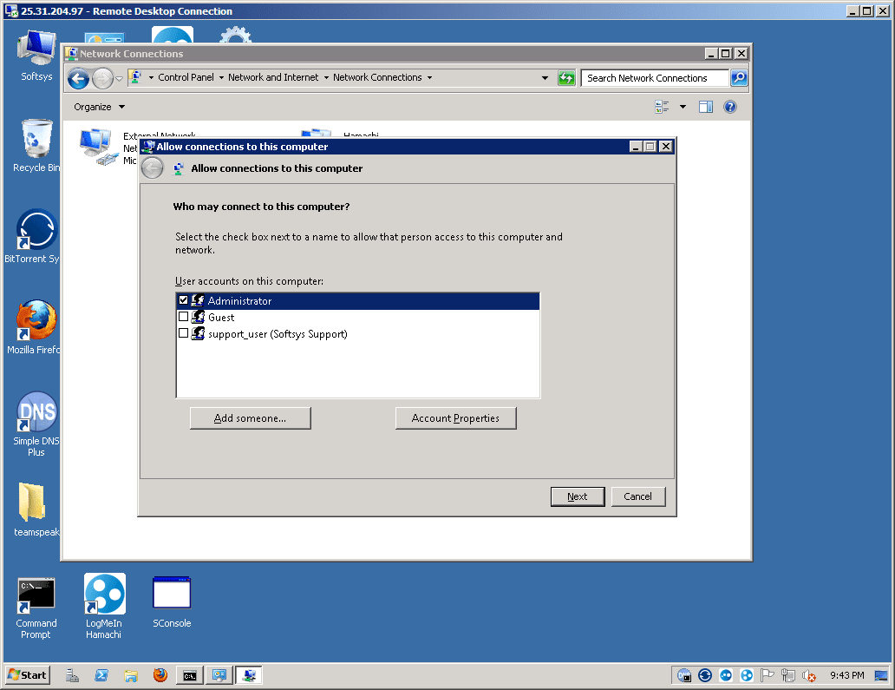Launch Firefox from taskbar
895x690 pixels.
coord(160,675)
